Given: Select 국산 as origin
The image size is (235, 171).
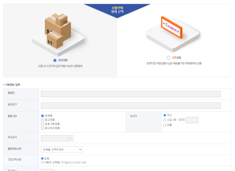Looking at the screenshot, I should point(164,115).
